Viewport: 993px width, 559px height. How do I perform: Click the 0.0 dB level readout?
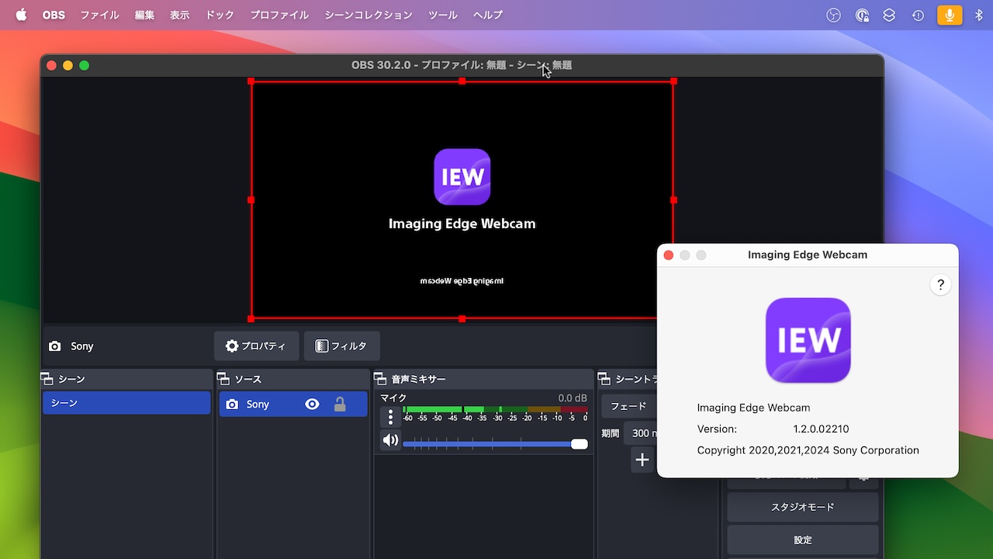[x=573, y=398]
